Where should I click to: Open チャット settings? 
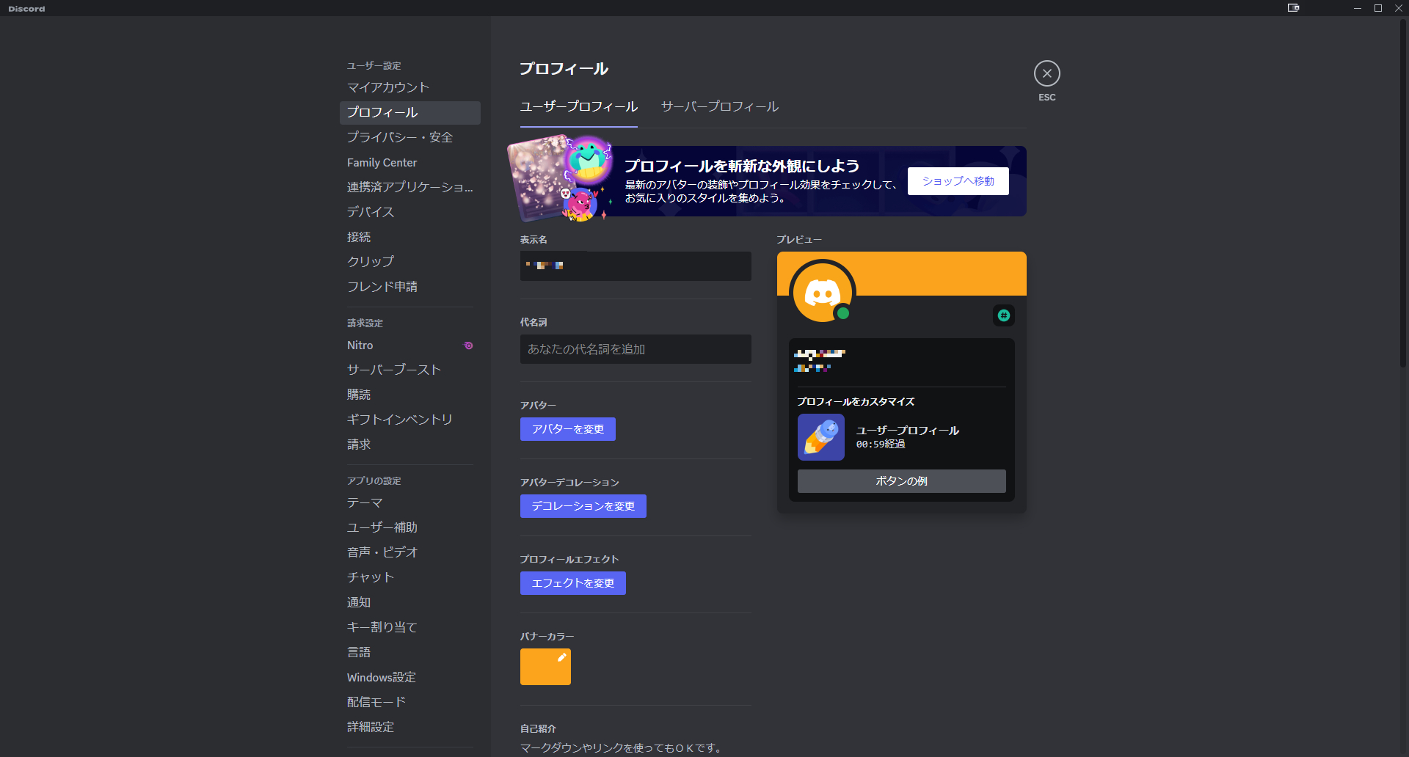409,577
